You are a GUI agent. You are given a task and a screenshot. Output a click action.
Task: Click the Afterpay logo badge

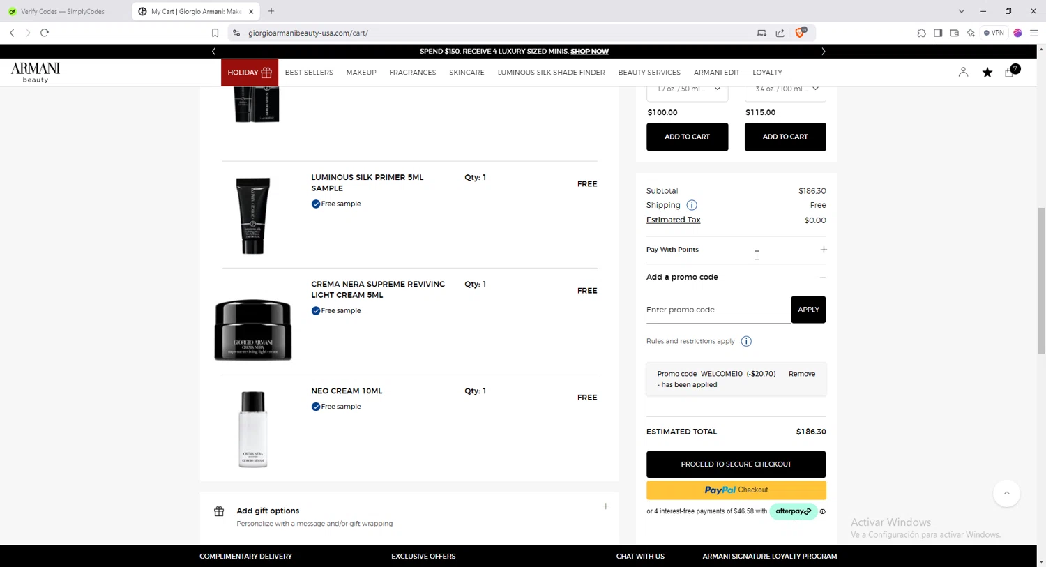[793, 512]
